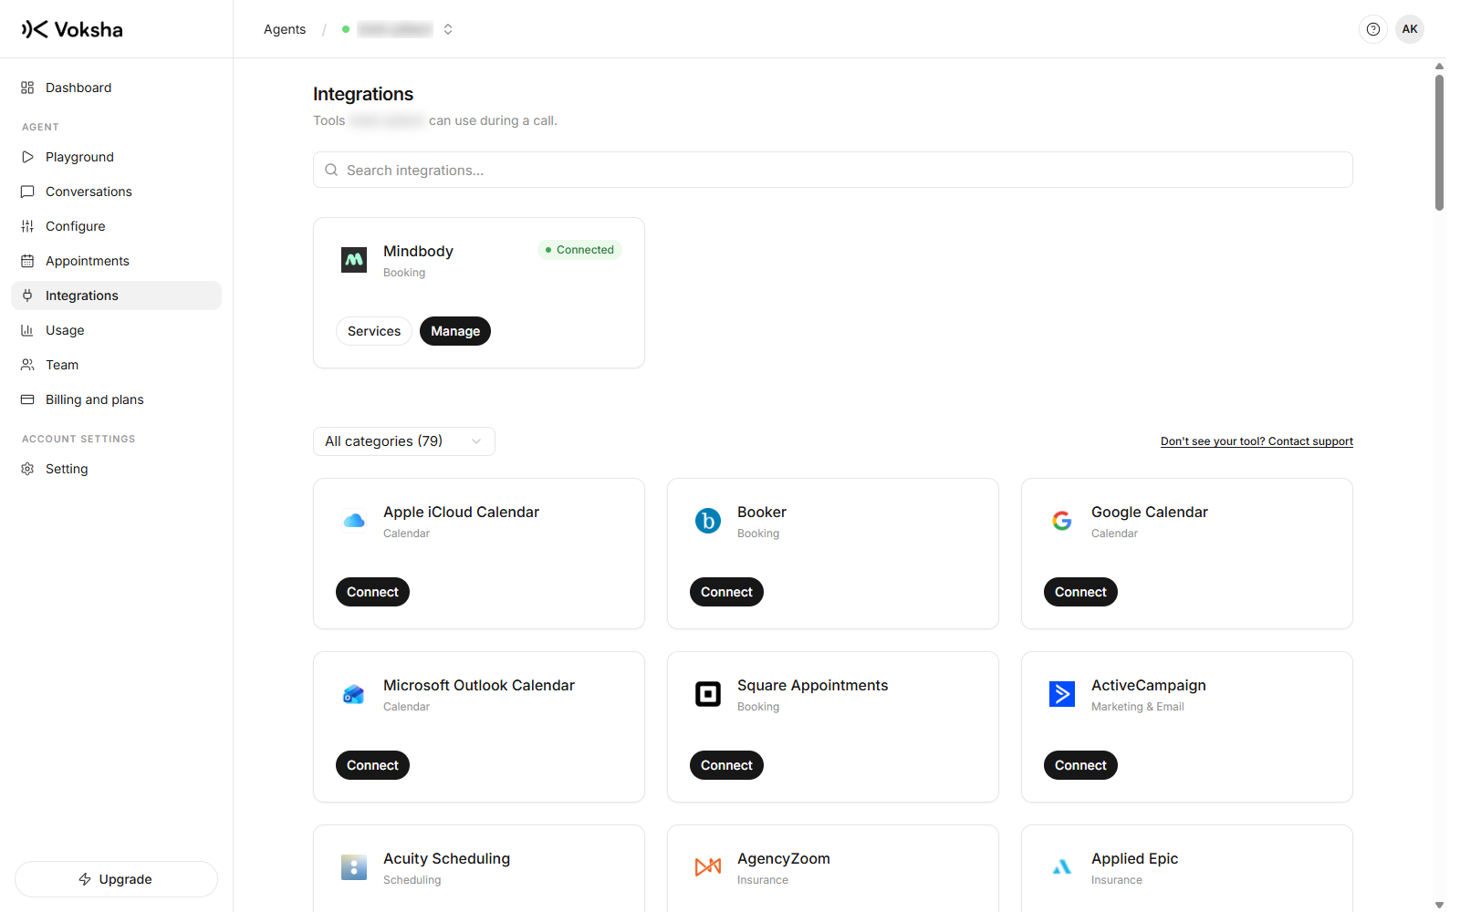Open the Usage page

[116, 330]
